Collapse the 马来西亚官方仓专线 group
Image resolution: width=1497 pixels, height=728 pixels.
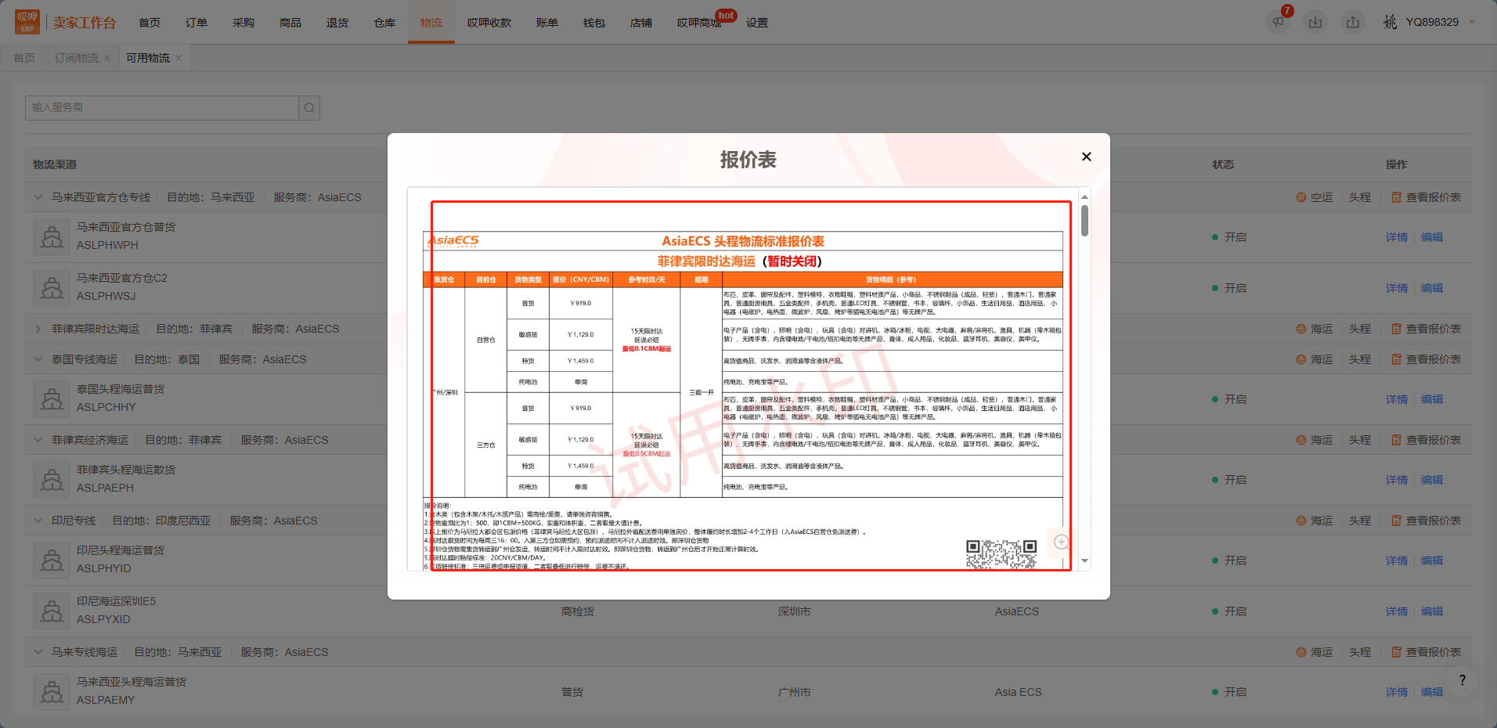tap(38, 197)
